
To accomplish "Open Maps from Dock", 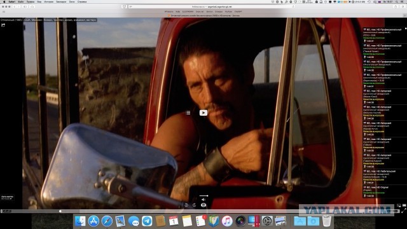I will tap(214, 221).
